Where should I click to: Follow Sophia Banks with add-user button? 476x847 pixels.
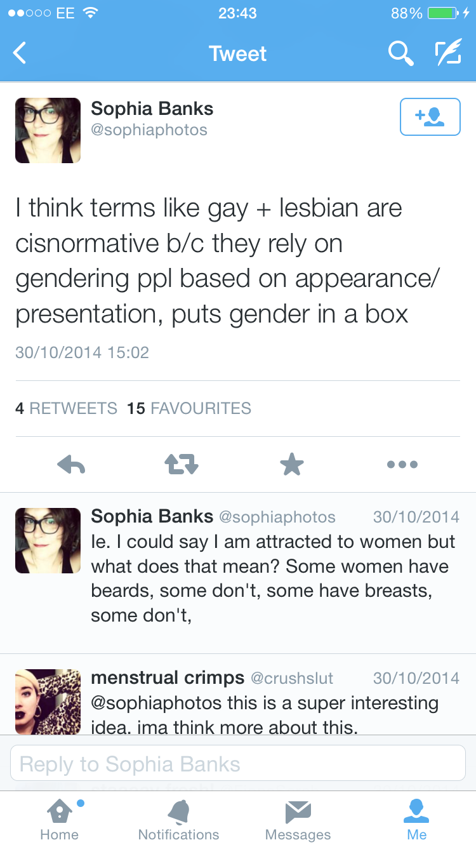pos(430,117)
